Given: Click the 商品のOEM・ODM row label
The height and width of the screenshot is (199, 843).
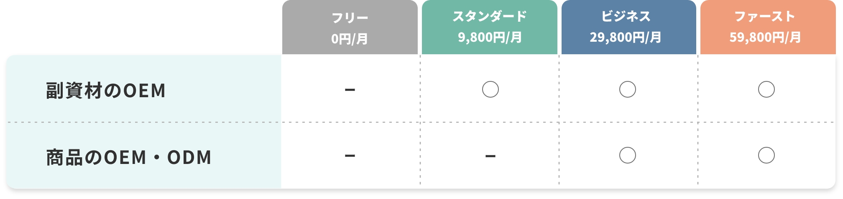Looking at the screenshot, I should point(129,157).
